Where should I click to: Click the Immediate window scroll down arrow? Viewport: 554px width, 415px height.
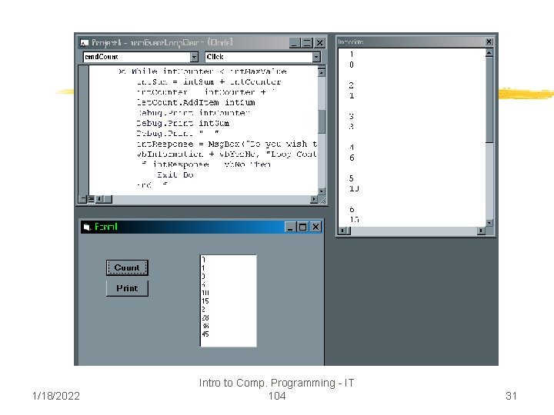tap(489, 223)
